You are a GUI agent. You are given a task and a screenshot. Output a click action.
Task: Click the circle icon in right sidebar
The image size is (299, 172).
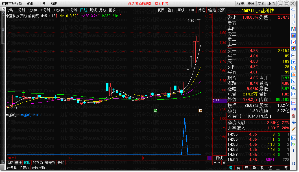(x=293, y=94)
